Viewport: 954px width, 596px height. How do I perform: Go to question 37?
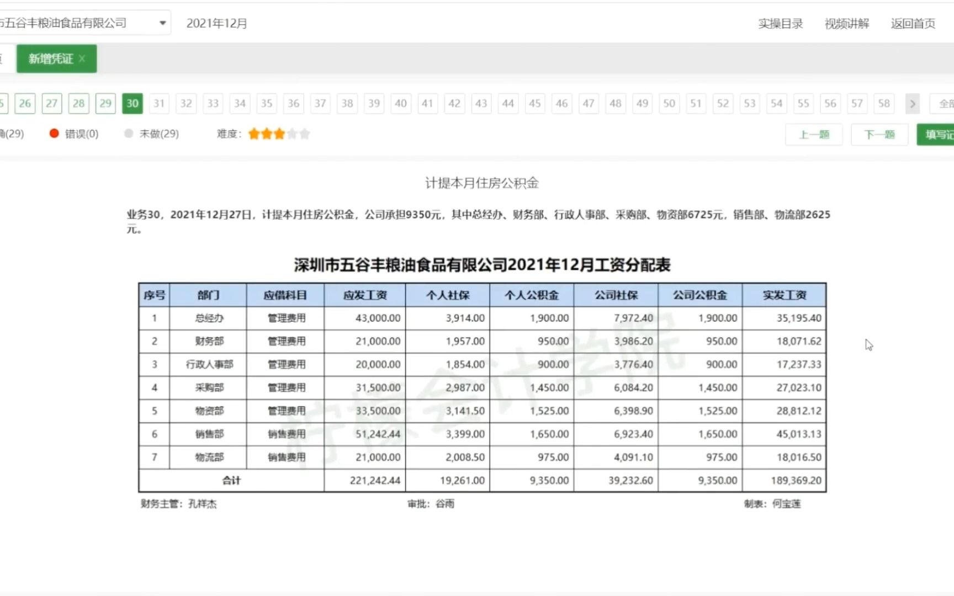[320, 103]
